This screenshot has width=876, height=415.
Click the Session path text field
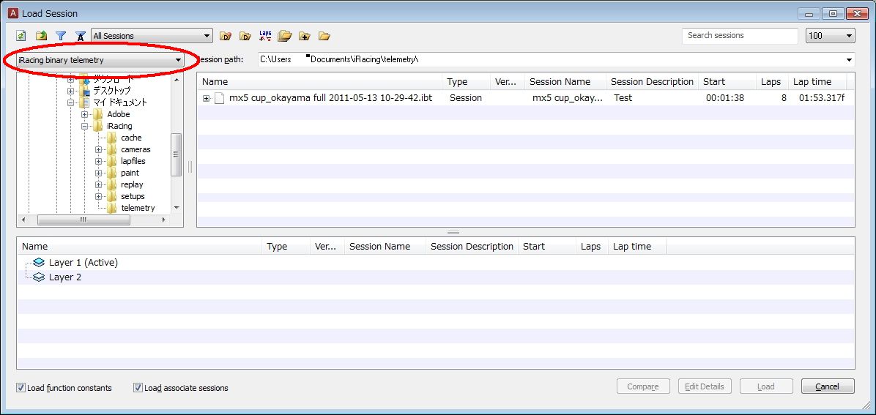[550, 59]
